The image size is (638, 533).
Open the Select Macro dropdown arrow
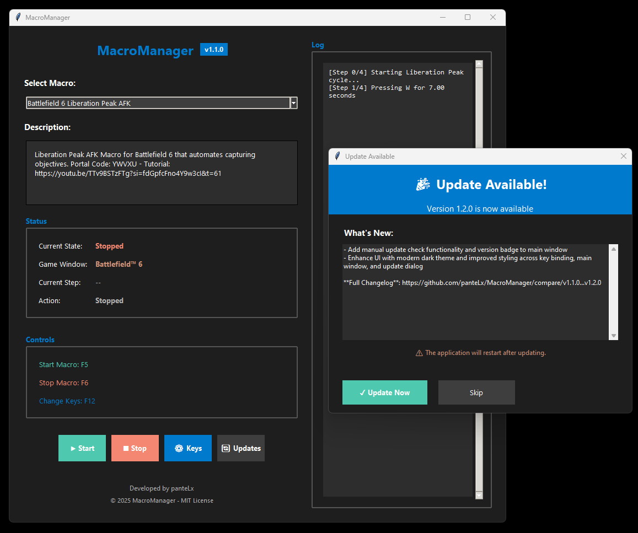tap(293, 103)
